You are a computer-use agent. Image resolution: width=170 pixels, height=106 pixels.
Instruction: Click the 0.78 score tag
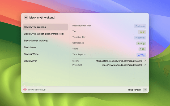(142, 49)
